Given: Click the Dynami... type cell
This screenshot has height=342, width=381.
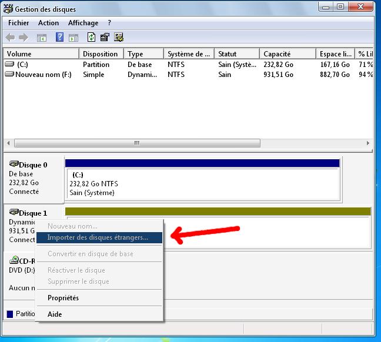Looking at the screenshot, I should pos(142,75).
